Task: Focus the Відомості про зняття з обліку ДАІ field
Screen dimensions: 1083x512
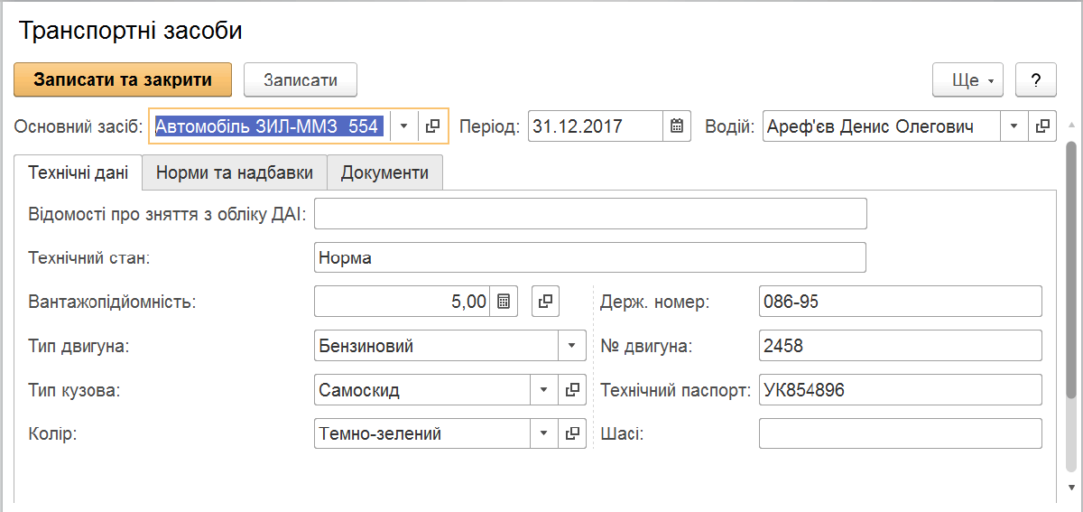Action: (590, 214)
